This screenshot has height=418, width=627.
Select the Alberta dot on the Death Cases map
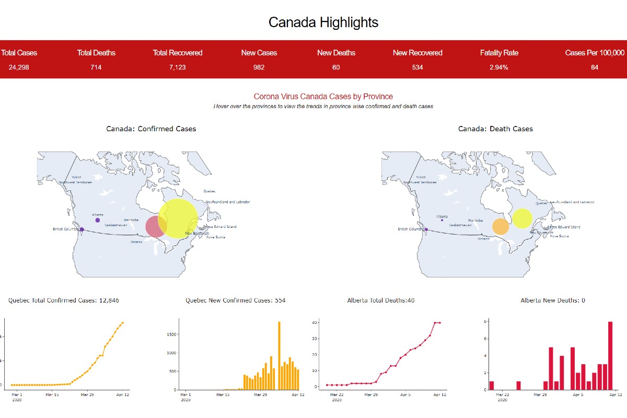click(442, 220)
